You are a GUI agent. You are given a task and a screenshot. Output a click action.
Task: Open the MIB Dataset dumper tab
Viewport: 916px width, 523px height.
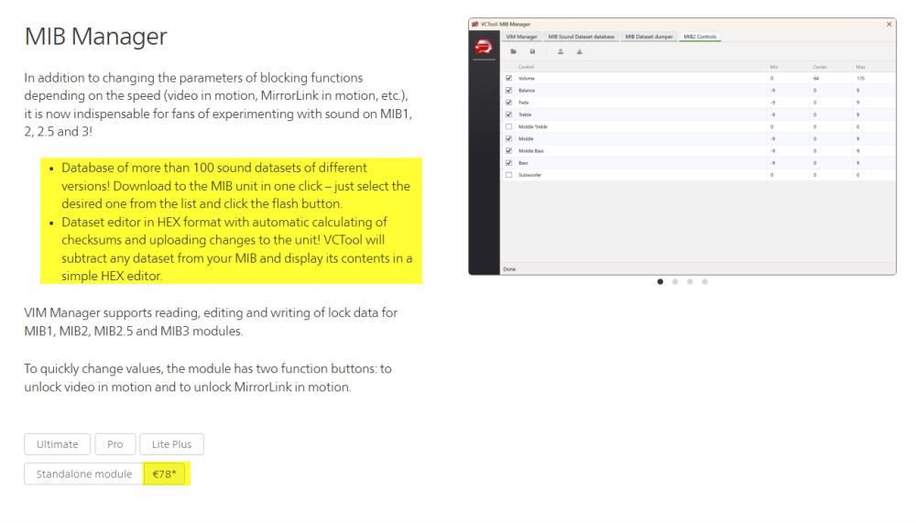pyautogui.click(x=649, y=37)
